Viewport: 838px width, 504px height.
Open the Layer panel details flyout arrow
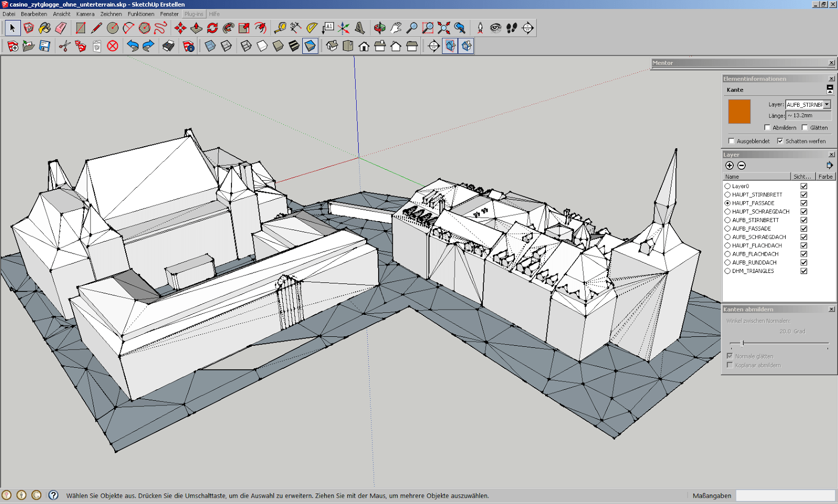pyautogui.click(x=830, y=166)
